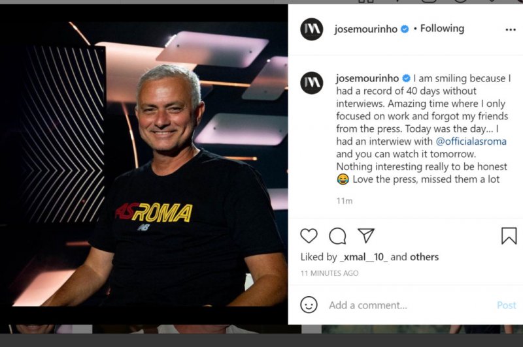Save the post with bookmark icon
Viewport: 523px width, 347px height.
coord(509,235)
